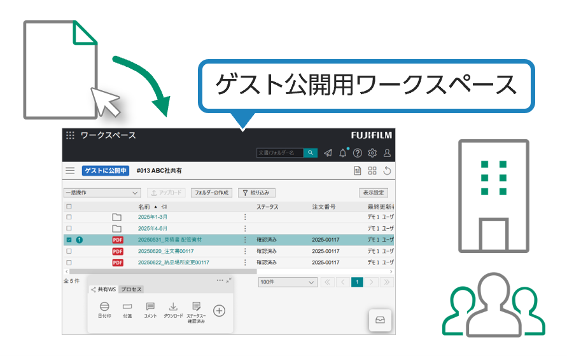Click the plus add-action button
The height and width of the screenshot is (356, 567).
coord(219,311)
